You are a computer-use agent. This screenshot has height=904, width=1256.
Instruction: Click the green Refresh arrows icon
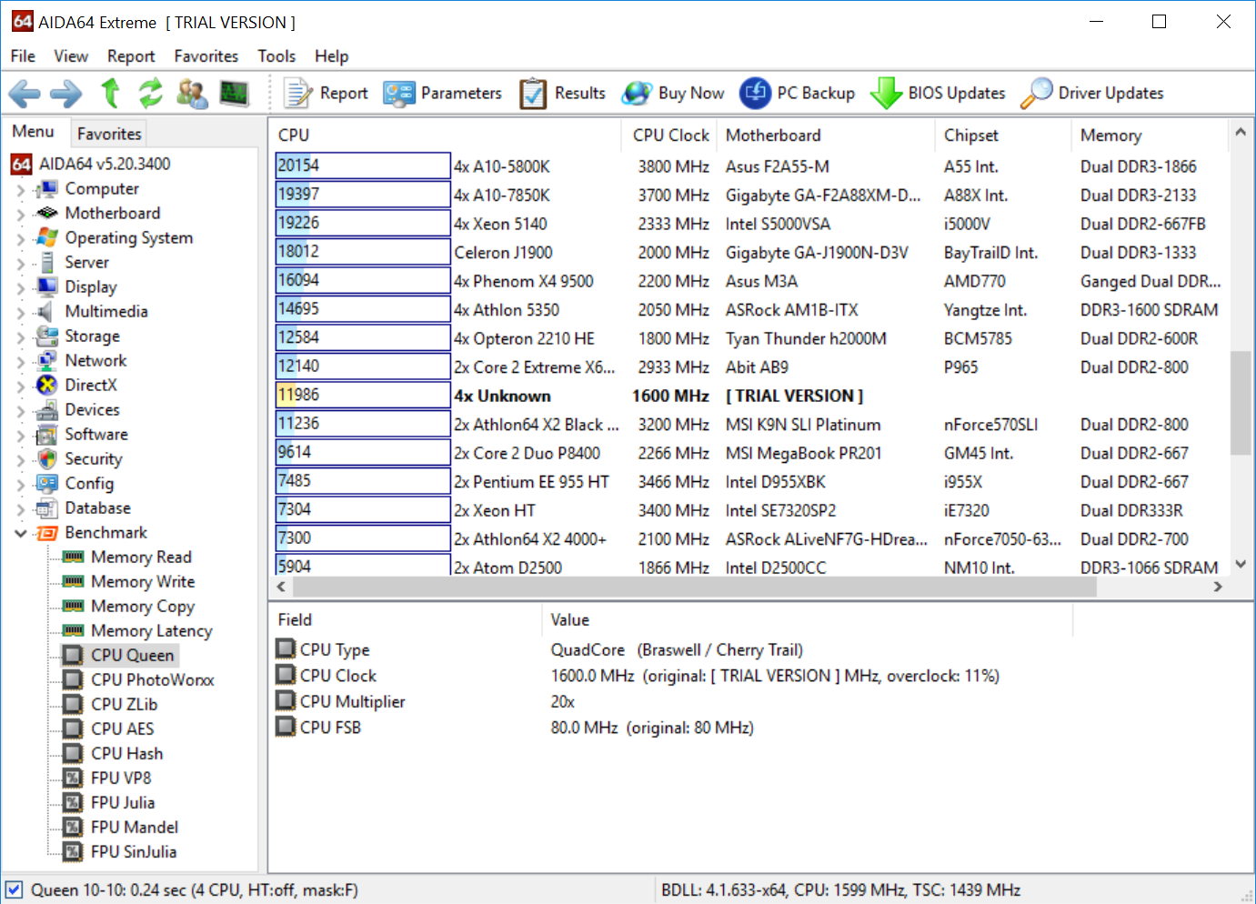[x=150, y=94]
